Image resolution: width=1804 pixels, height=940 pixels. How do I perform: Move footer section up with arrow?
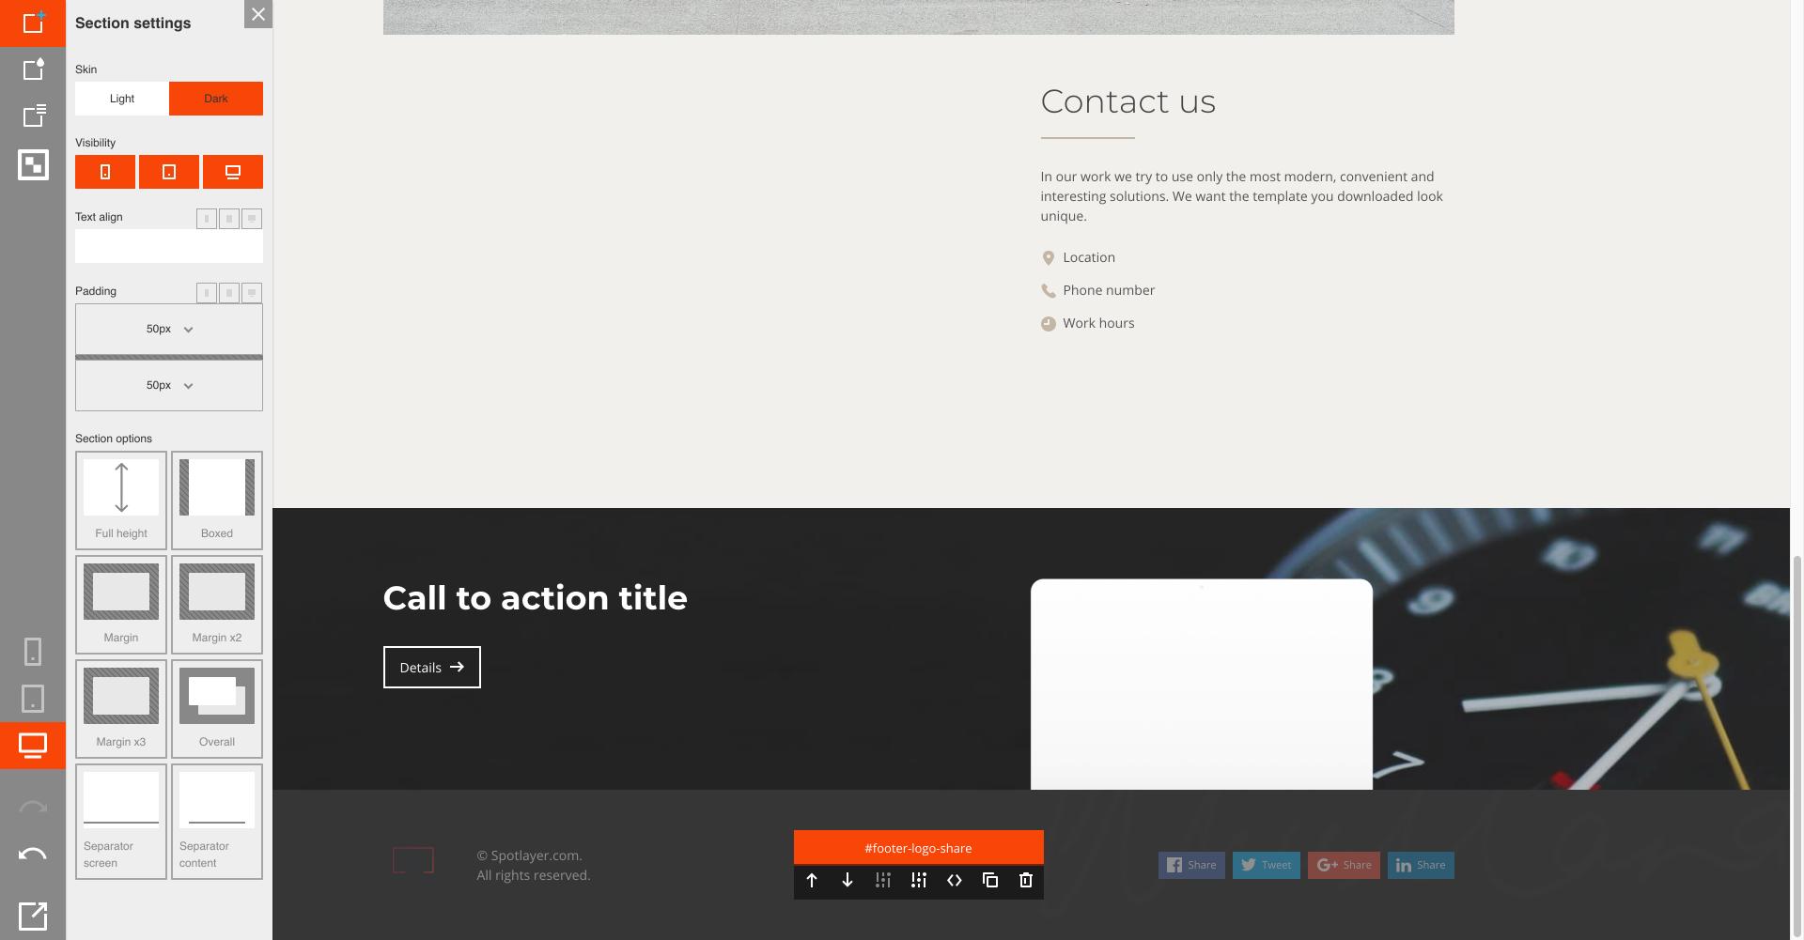[x=812, y=880]
